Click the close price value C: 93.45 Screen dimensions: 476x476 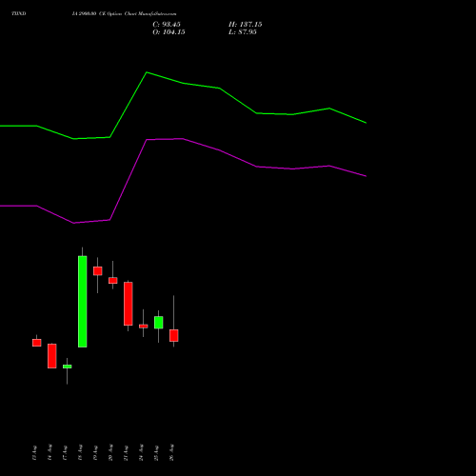(x=167, y=25)
